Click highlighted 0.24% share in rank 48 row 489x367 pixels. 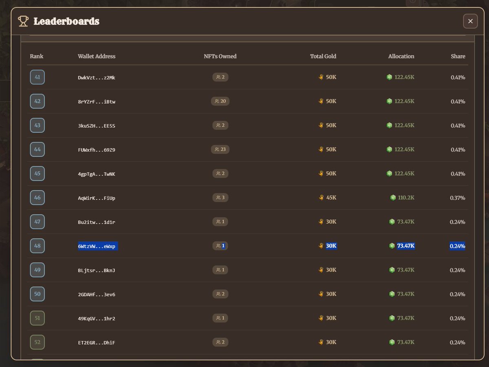coord(458,246)
